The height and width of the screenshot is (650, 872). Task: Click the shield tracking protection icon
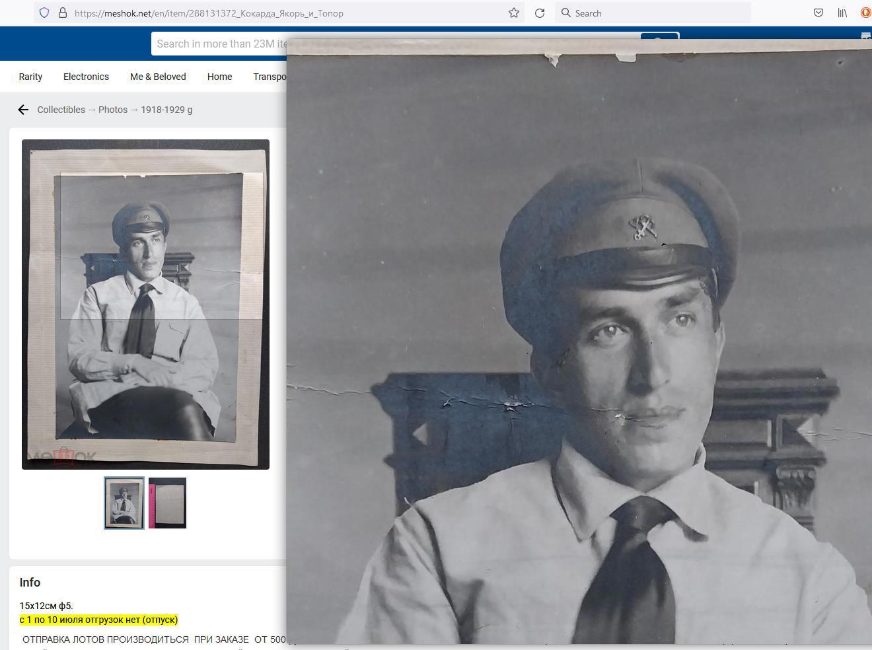coord(44,13)
